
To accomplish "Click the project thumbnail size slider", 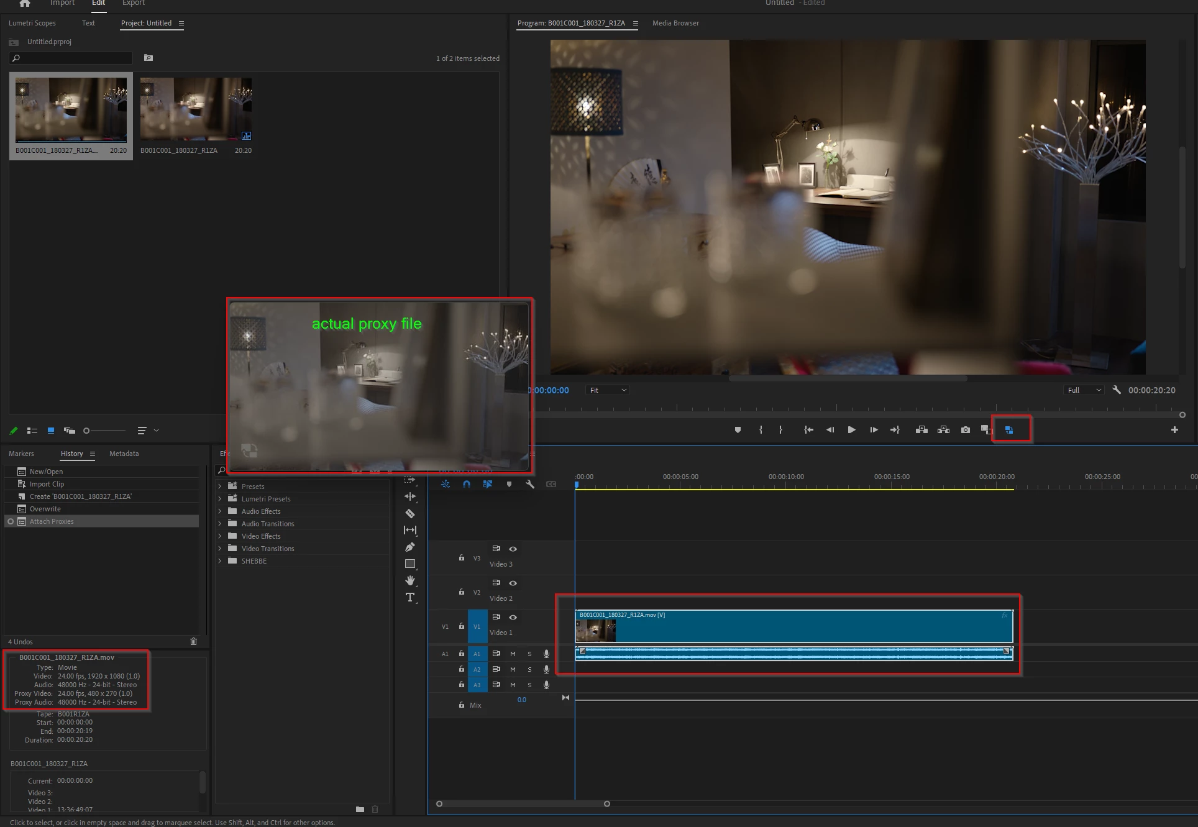I will (104, 431).
